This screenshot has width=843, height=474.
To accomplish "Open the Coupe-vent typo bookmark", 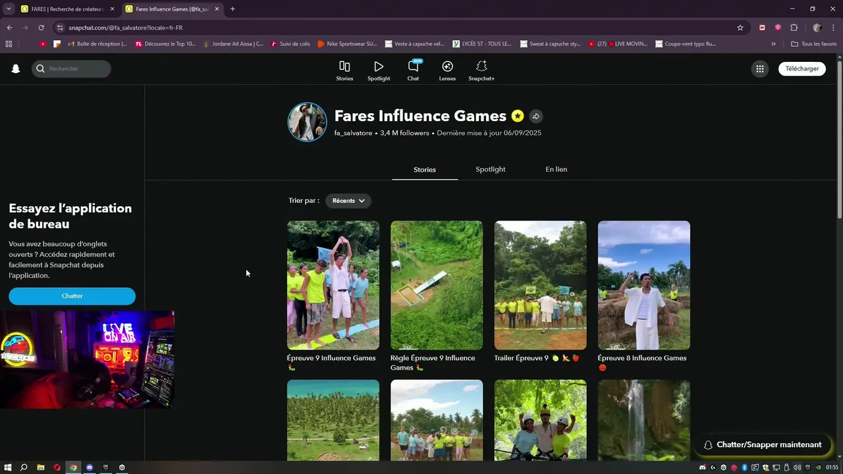I will (x=685, y=44).
